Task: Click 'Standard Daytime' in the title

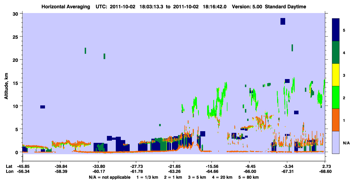Action: [x=285, y=7]
